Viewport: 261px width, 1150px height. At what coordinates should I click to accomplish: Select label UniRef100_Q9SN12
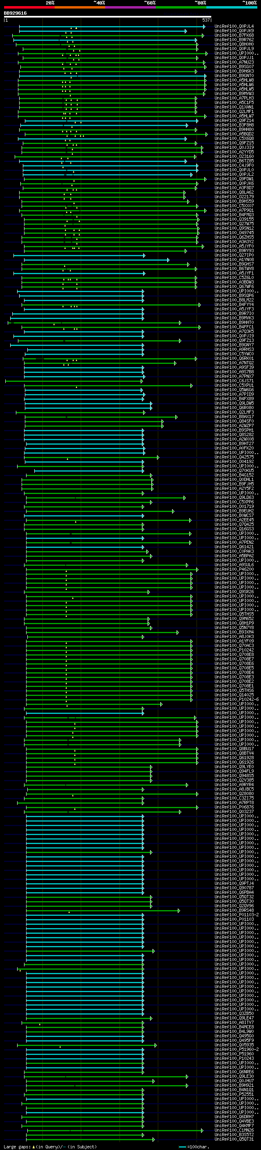point(234,228)
